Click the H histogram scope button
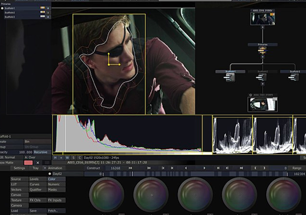The height and width of the screenshot is (215, 306). tap(55, 158)
